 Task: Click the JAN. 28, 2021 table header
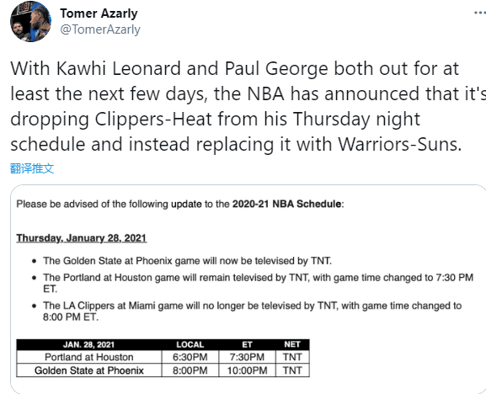pyautogui.click(x=89, y=345)
